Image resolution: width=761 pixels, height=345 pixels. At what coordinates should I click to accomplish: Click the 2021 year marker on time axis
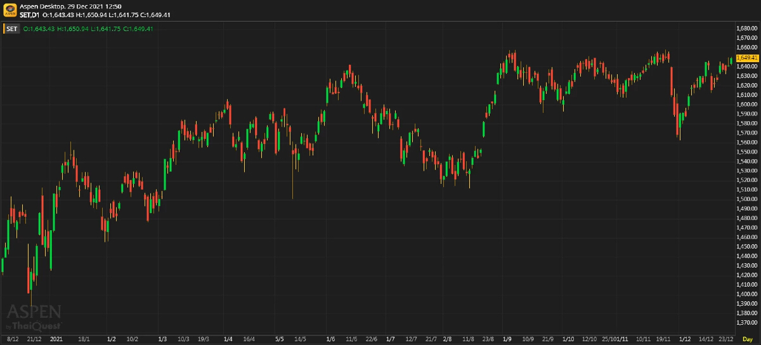coord(56,339)
